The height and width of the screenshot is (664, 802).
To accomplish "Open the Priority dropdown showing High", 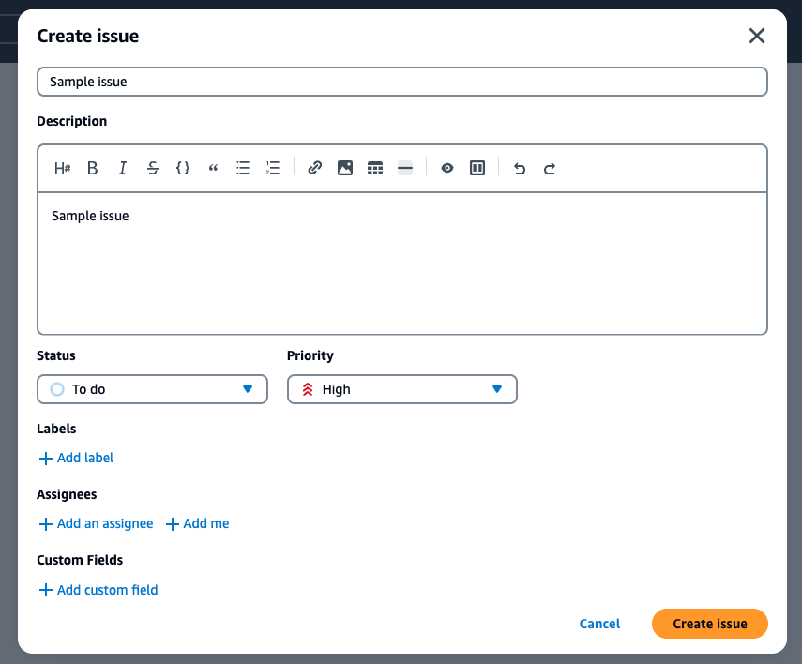I will (x=402, y=389).
